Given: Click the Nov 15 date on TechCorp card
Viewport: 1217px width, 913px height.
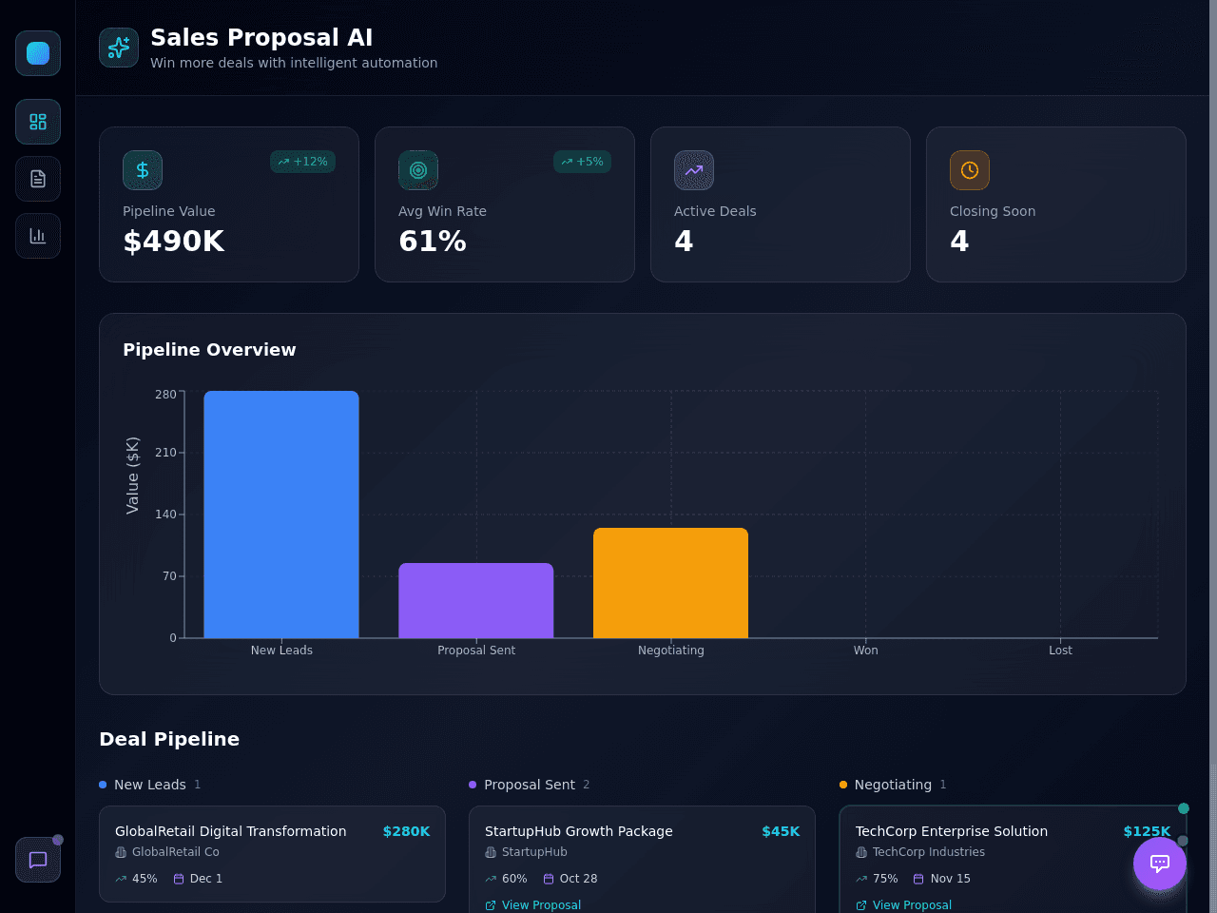Looking at the screenshot, I should [941, 879].
